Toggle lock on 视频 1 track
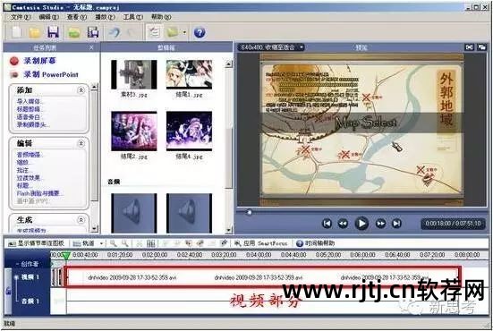 coord(8,291)
